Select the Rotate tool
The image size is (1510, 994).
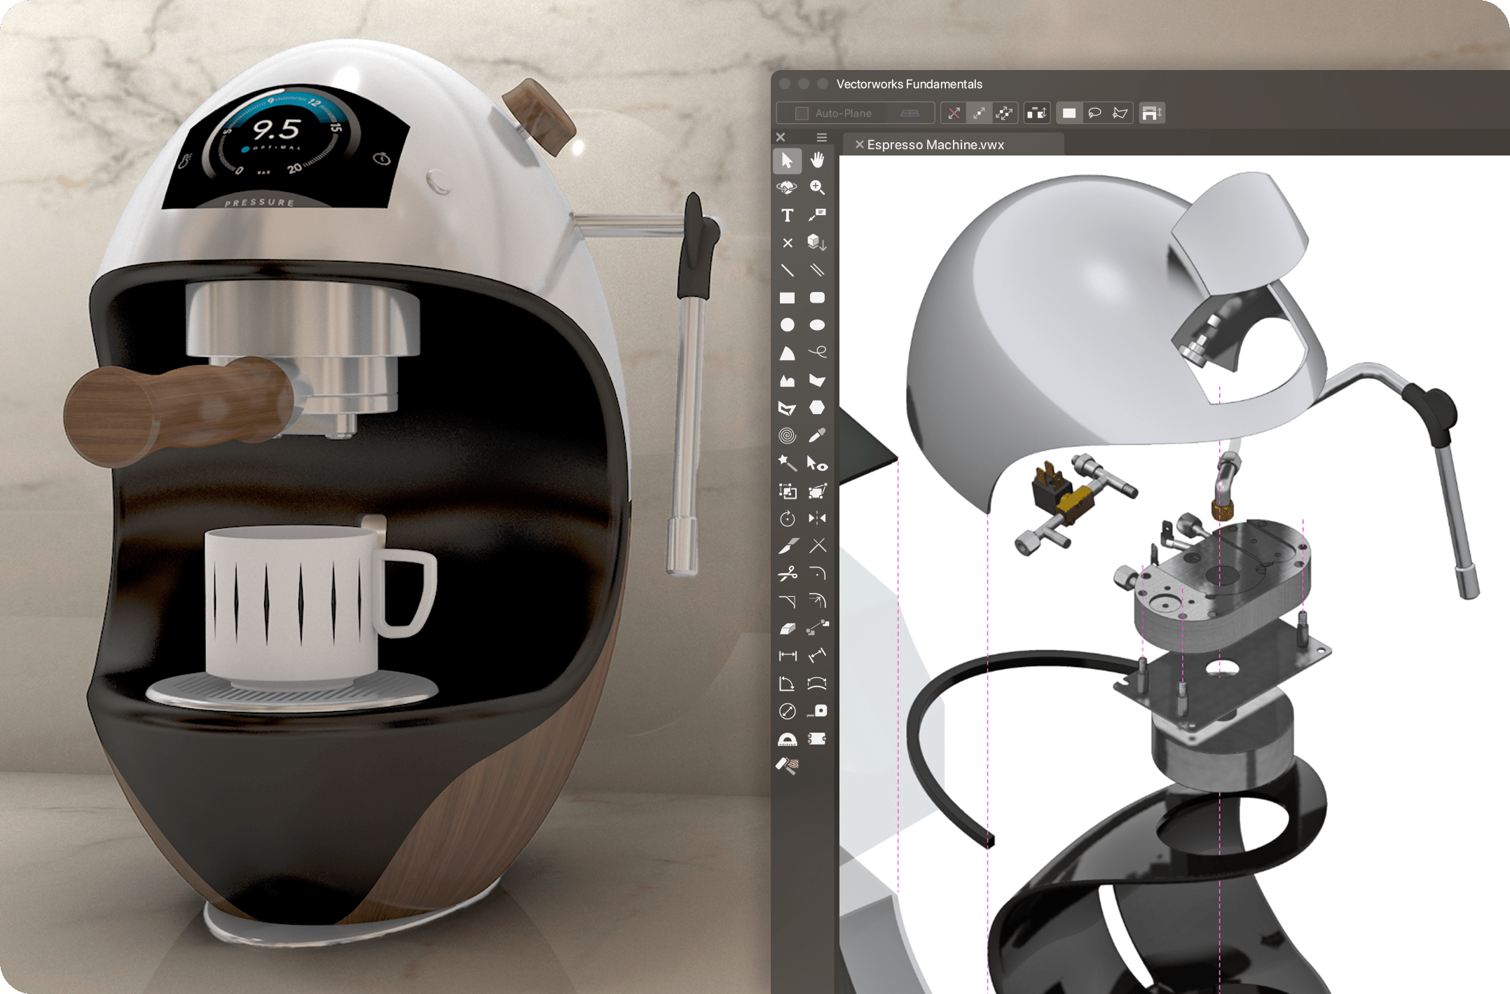(x=787, y=518)
